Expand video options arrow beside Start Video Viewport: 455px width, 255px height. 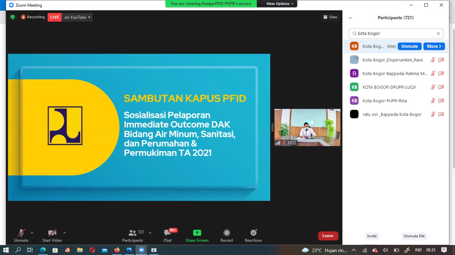click(64, 233)
